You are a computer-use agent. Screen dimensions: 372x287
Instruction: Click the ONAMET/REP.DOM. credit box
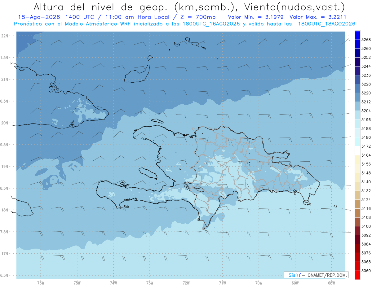tap(316, 275)
